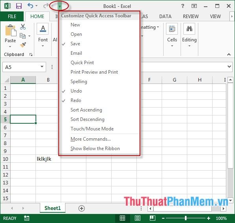Click the Zoom Out minus button

pos(163,218)
